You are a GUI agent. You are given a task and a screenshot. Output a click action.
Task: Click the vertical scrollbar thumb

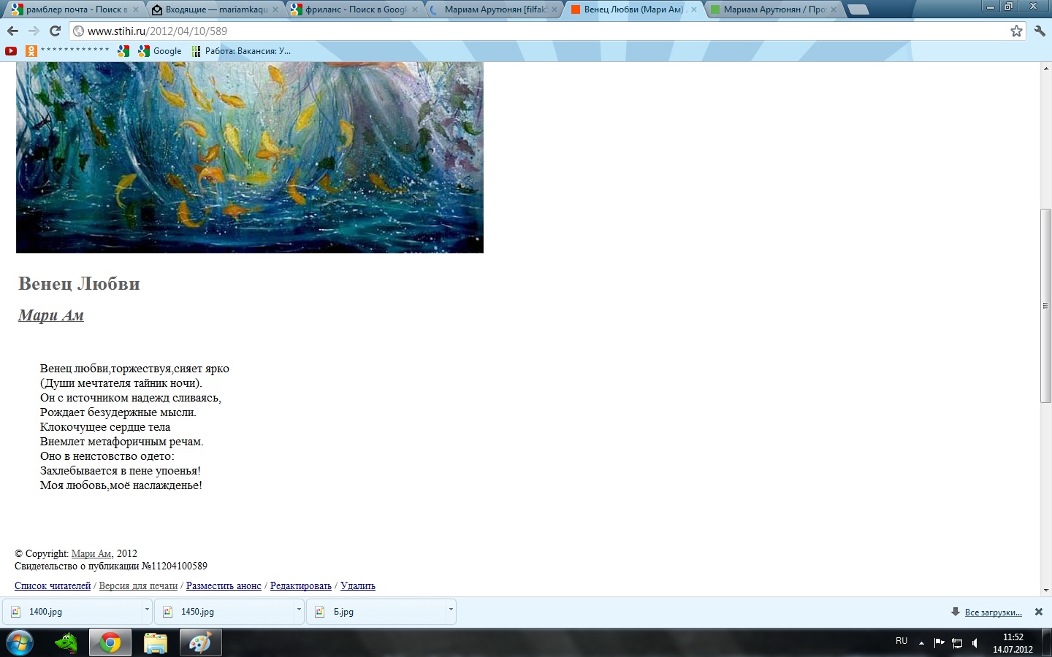pyautogui.click(x=1045, y=306)
